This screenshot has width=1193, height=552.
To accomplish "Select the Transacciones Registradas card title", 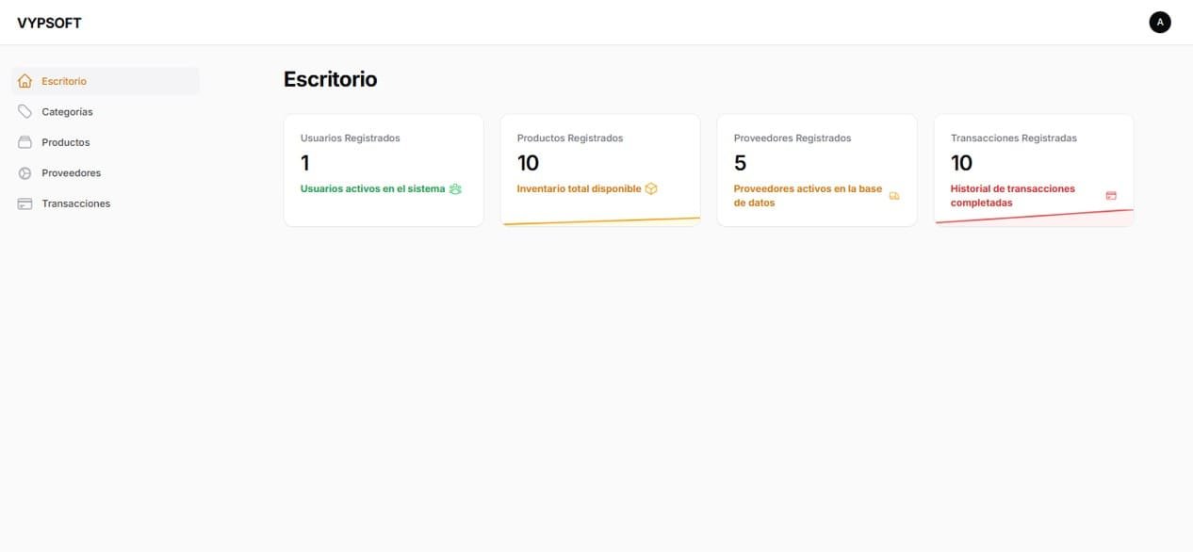I will 1013,138.
